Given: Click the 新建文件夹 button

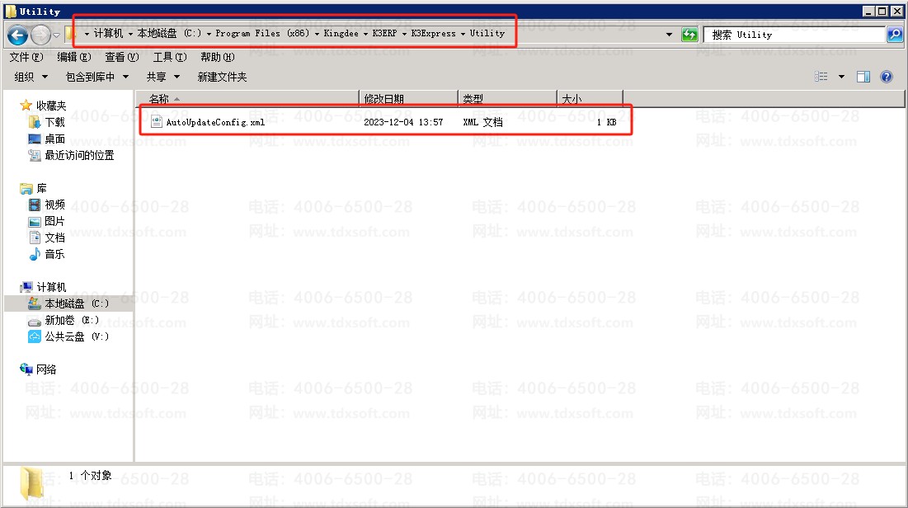Looking at the screenshot, I should [222, 77].
